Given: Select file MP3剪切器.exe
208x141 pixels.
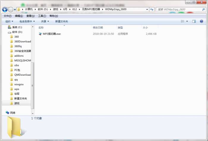Looking at the screenshot, I should coord(52,34).
